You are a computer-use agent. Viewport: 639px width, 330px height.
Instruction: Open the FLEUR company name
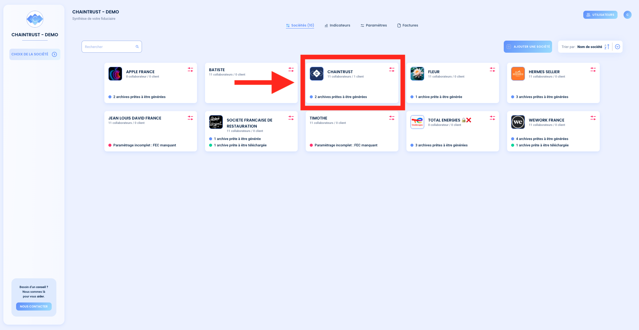434,72
